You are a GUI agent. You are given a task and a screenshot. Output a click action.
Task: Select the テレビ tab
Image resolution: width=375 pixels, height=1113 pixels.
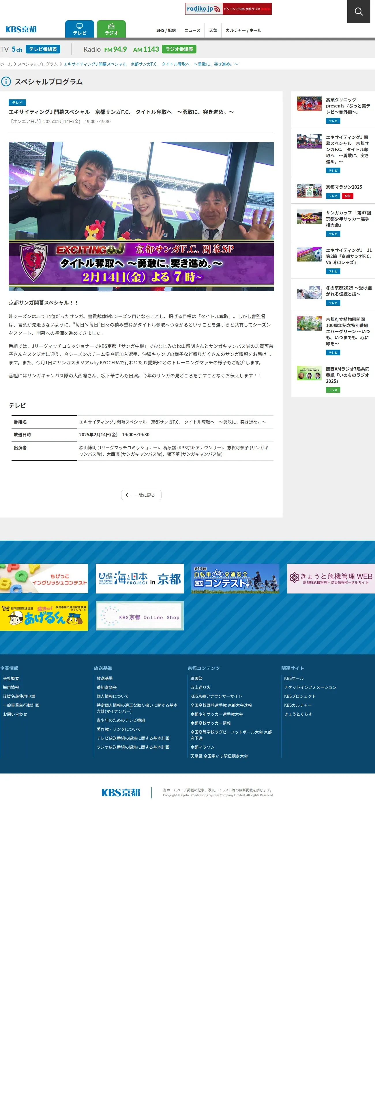click(79, 29)
